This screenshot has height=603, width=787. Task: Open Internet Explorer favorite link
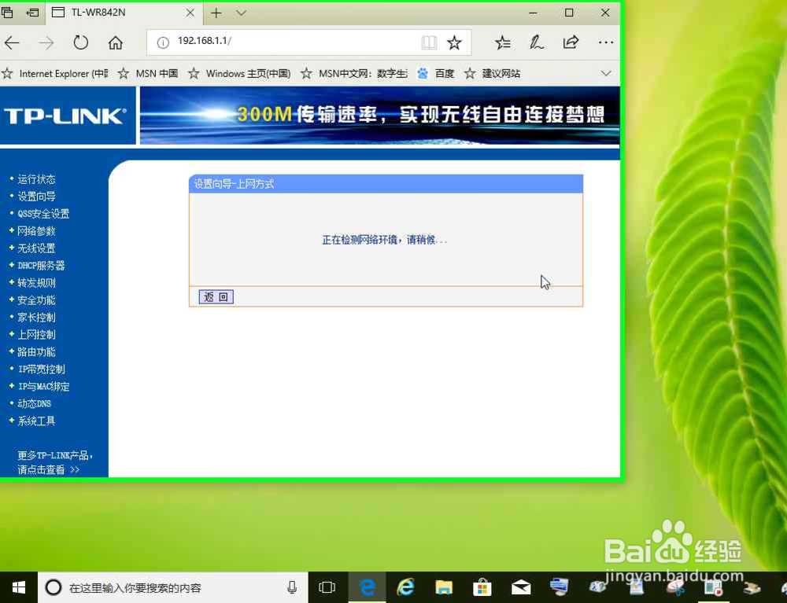tap(55, 74)
